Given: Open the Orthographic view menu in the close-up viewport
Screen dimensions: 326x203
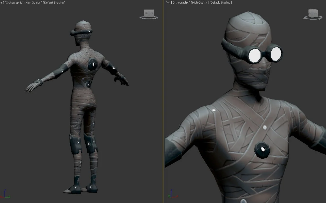Looking at the screenshot, I should (x=181, y=3).
